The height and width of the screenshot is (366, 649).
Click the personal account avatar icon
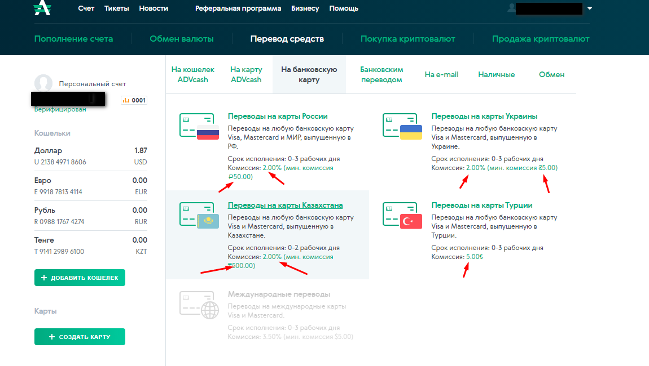[x=43, y=83]
